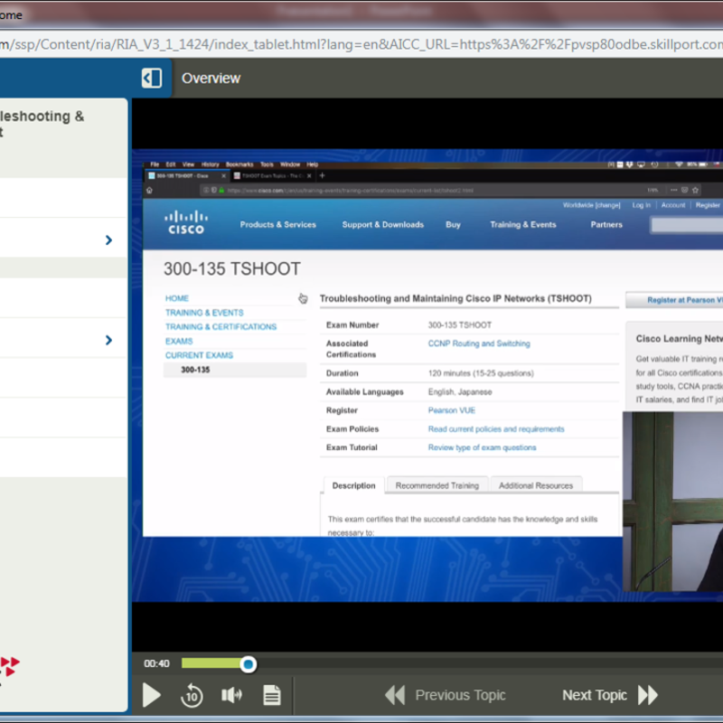Click the home icon in the recorded browser
Screen dimensions: 723x723
coord(149,191)
